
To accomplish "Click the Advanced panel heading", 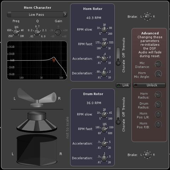I will [150, 33].
